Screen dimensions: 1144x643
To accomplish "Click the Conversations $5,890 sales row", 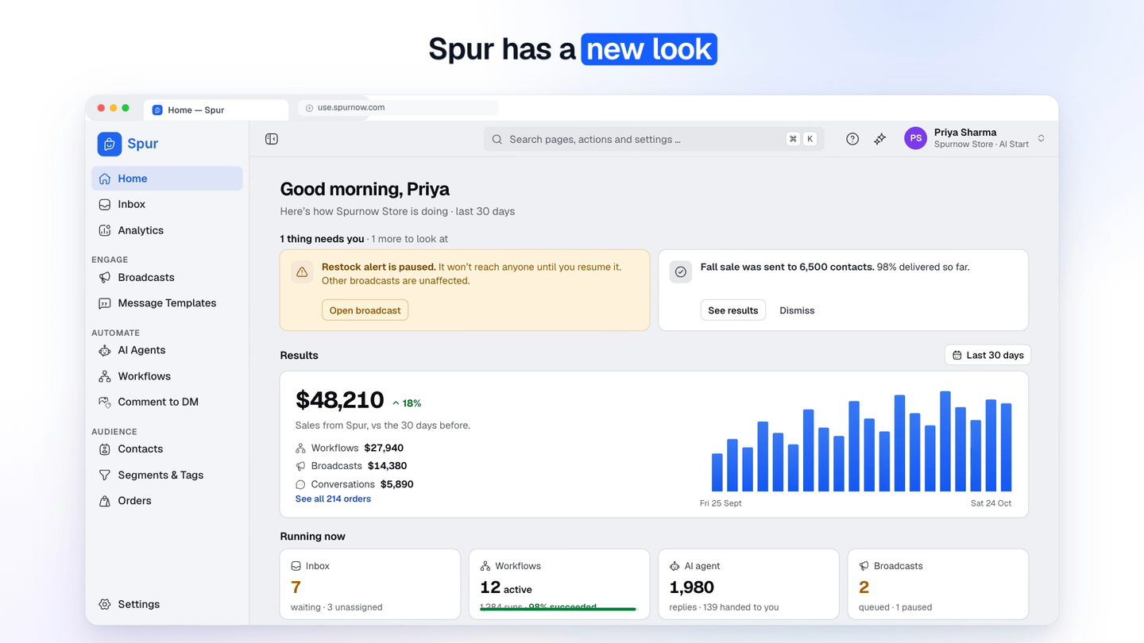I will point(354,484).
